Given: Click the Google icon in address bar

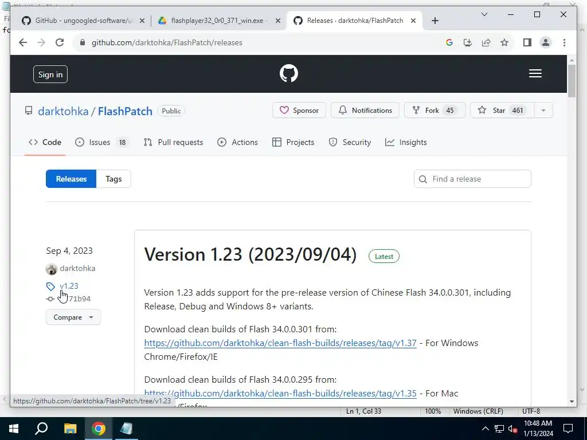Looking at the screenshot, I should click(x=449, y=42).
